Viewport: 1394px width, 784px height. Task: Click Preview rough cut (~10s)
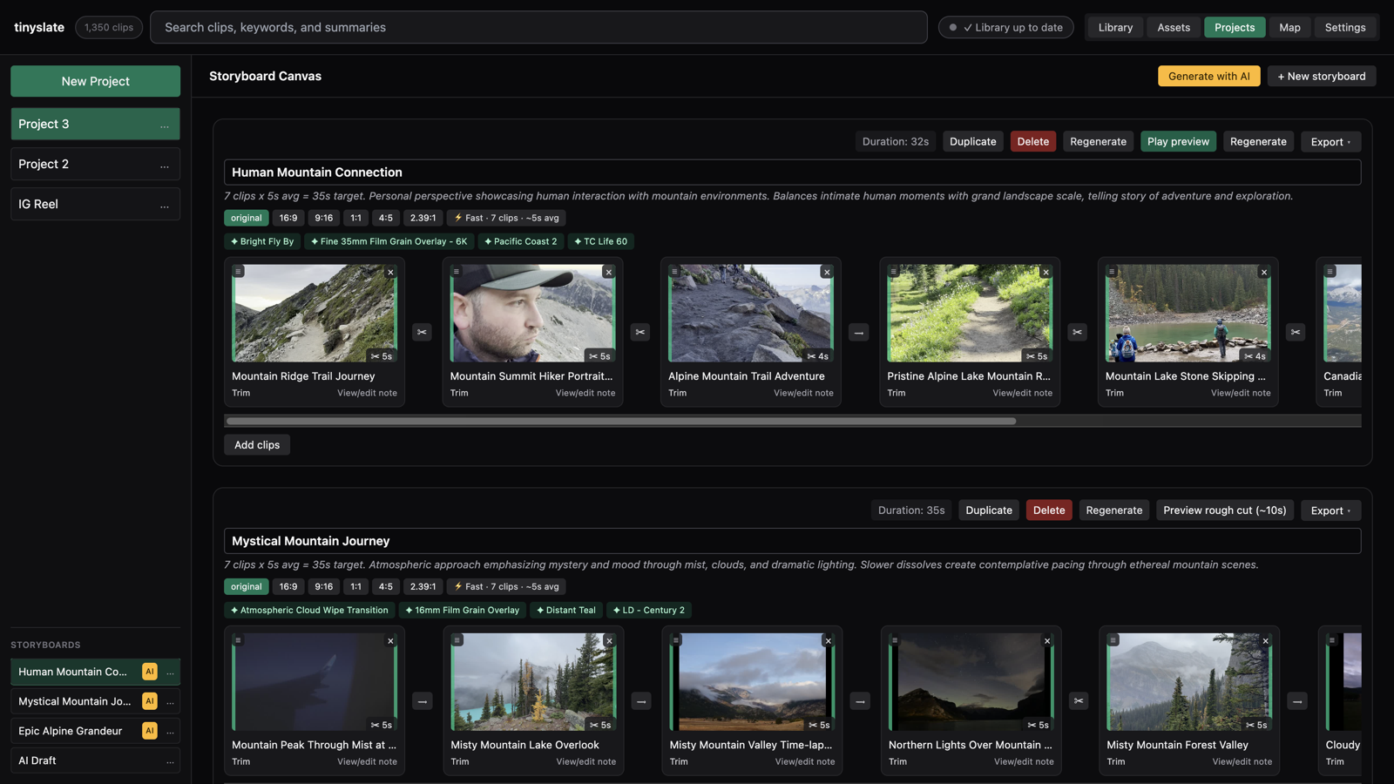pyautogui.click(x=1224, y=510)
